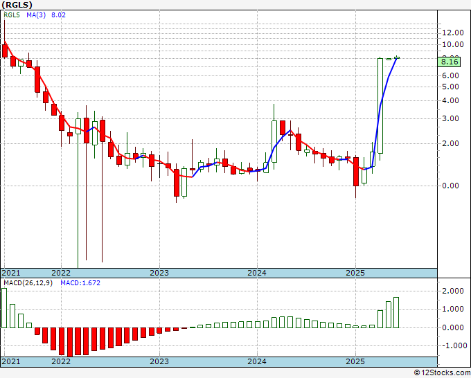Click the large red candle at 2025 start
Viewport: 471px width, 378px height.
(356, 172)
